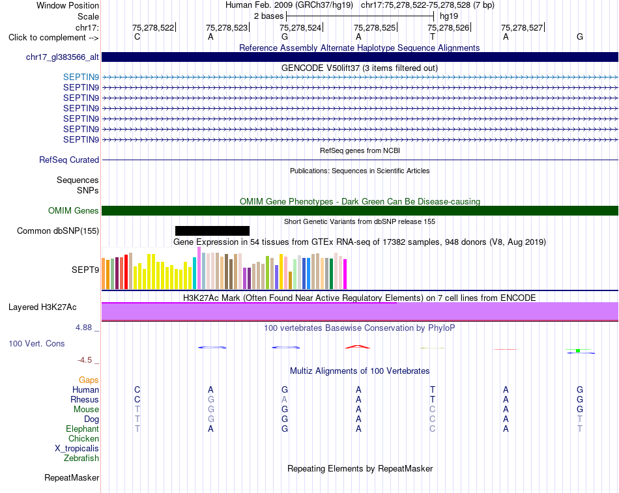This screenshot has width=619, height=493.
Task: Open the Layered H3K27Ac track label
Action: 42,307
